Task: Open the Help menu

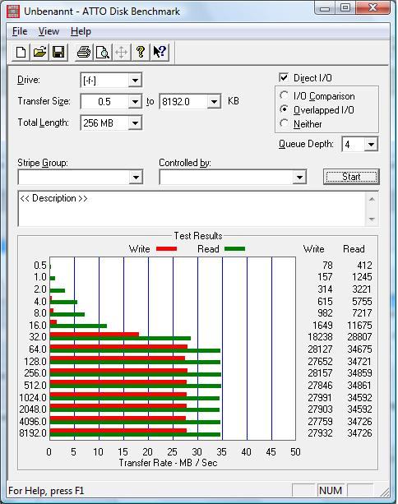Action: coord(81,31)
